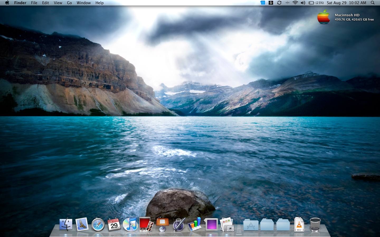Open the Help menu
Viewport: 380px width, 237px height.
pos(99,3)
